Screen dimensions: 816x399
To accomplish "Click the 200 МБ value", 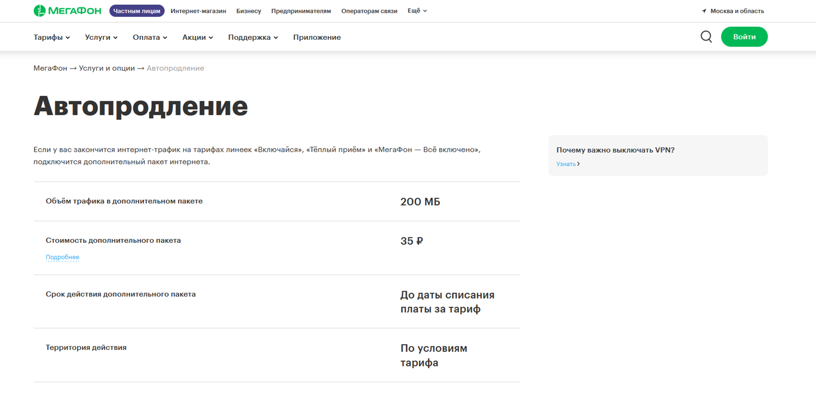I will pos(421,202).
